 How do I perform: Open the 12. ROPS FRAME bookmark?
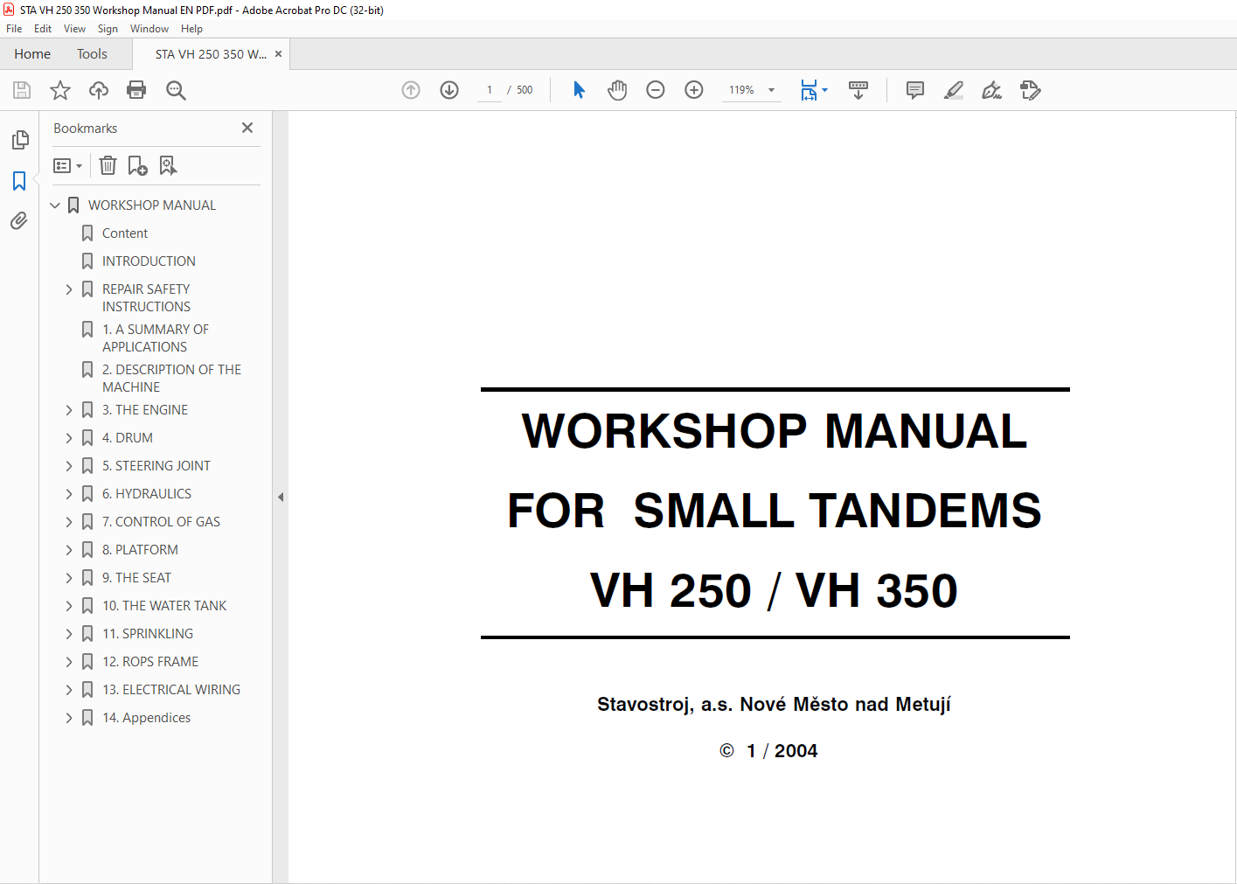[150, 662]
